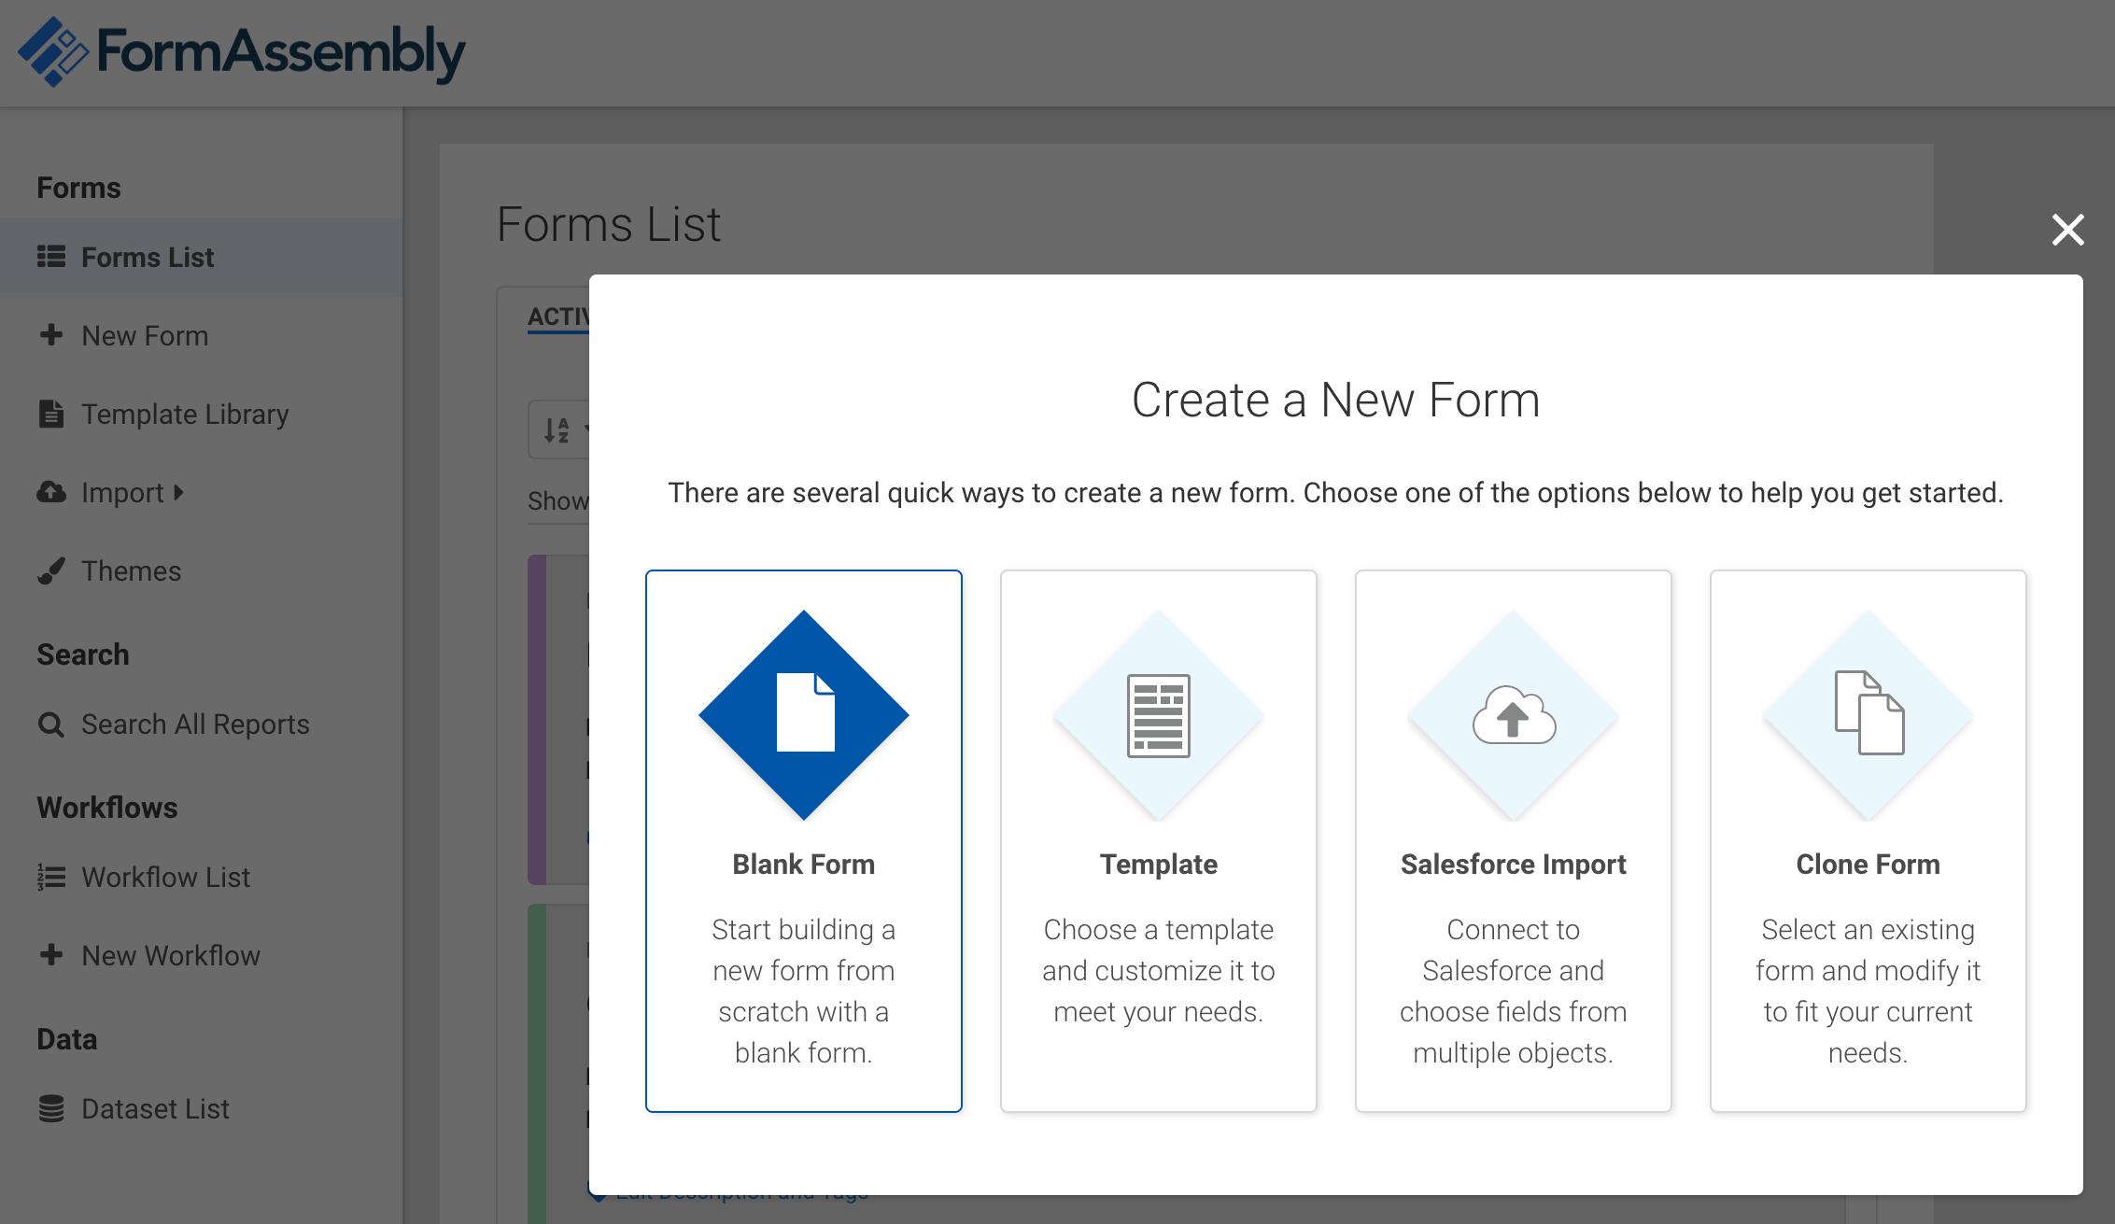
Task: Click the plus icon beside New Workflow
Action: click(x=51, y=955)
